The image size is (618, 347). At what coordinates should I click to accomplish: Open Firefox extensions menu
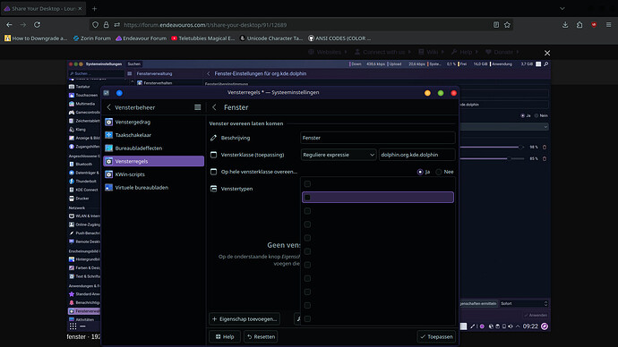(579, 25)
